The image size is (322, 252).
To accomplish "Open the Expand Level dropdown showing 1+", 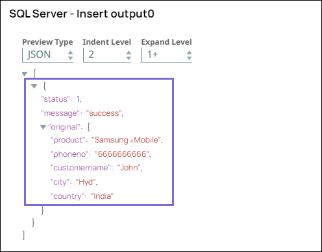I will pyautogui.click(x=166, y=55).
